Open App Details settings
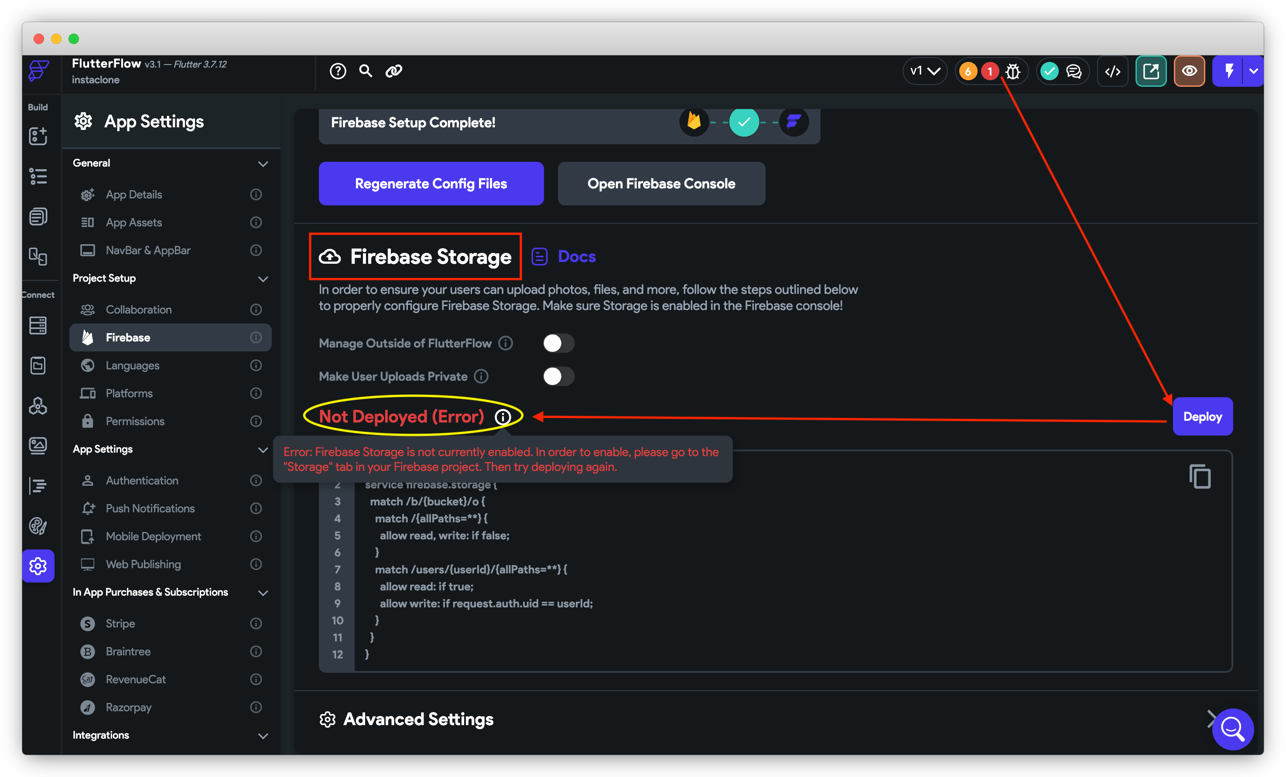This screenshot has width=1286, height=777. coord(170,194)
